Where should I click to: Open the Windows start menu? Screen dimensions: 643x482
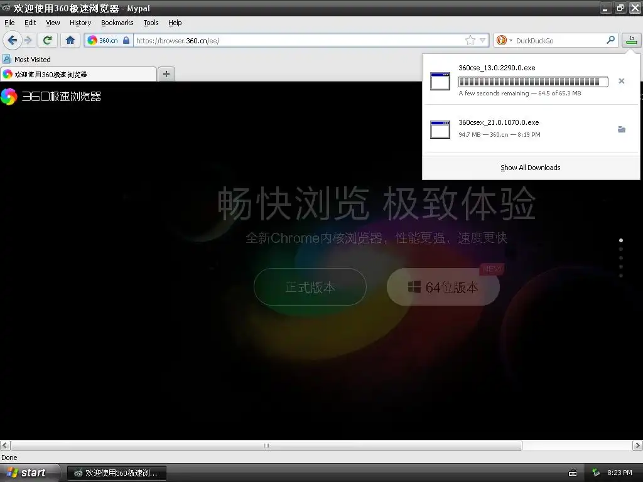[29, 473]
